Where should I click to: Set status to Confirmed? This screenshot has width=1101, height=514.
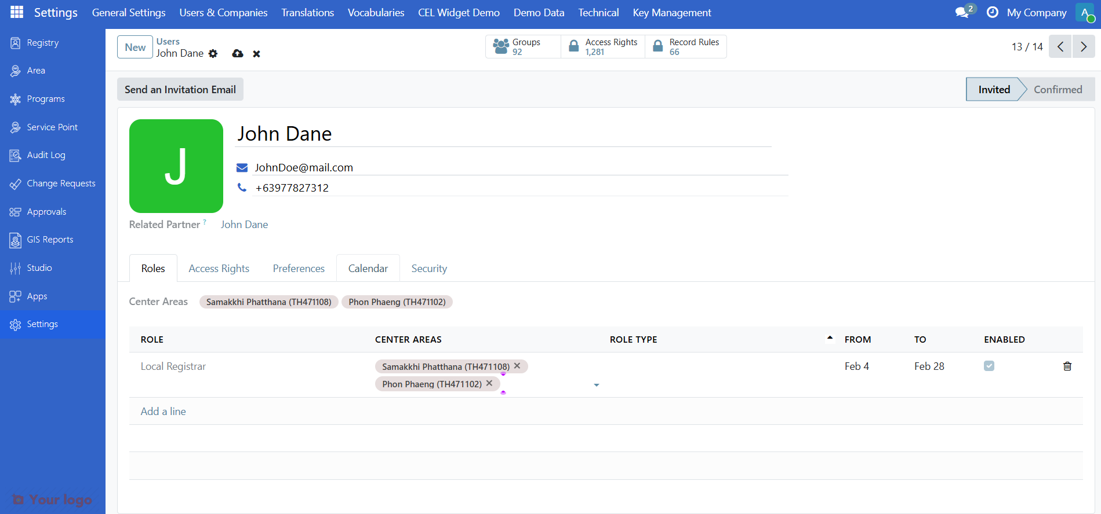point(1057,90)
